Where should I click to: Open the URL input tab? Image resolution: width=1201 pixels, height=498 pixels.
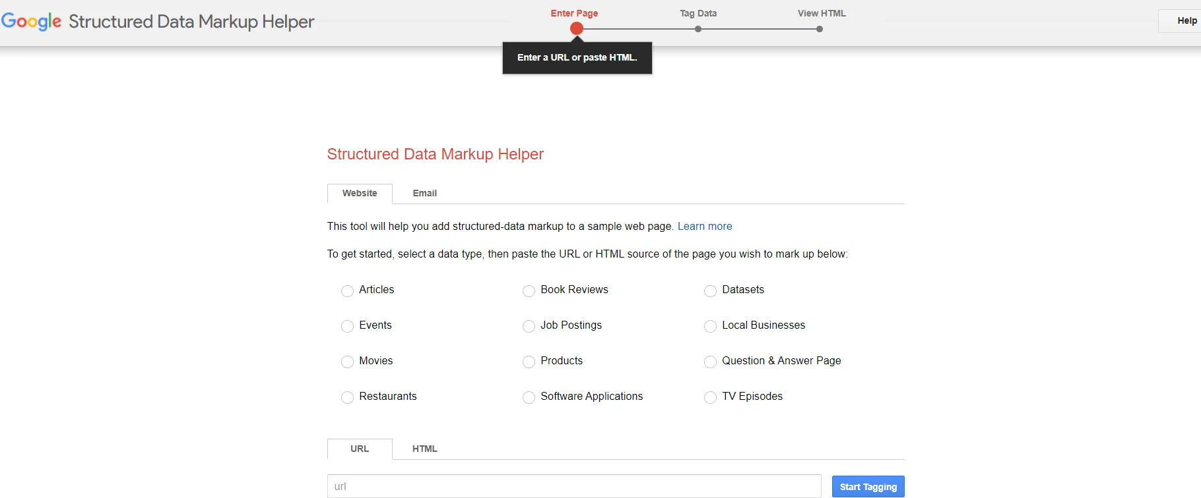pyautogui.click(x=360, y=449)
